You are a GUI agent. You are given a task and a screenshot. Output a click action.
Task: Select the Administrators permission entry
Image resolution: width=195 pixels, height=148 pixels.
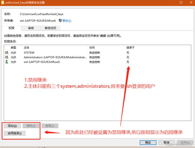[x=97, y=57]
